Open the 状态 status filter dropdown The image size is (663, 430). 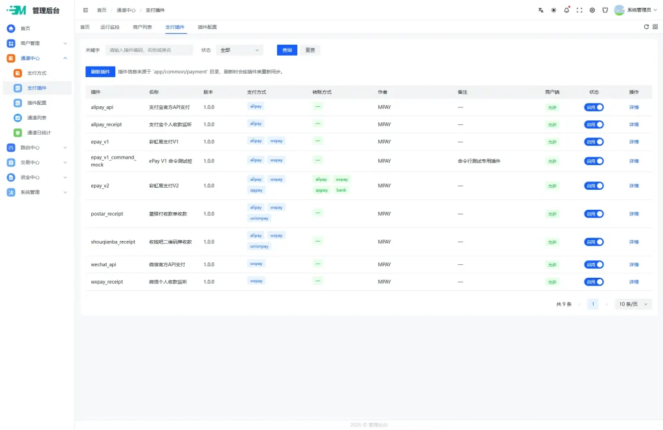(x=240, y=50)
